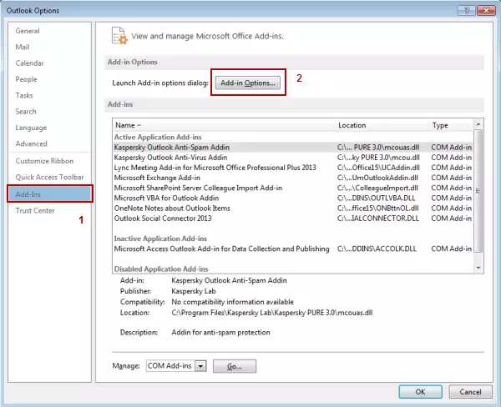Viewport: 501px width, 407px height.
Task: Open the Mail settings category
Action: (x=23, y=47)
